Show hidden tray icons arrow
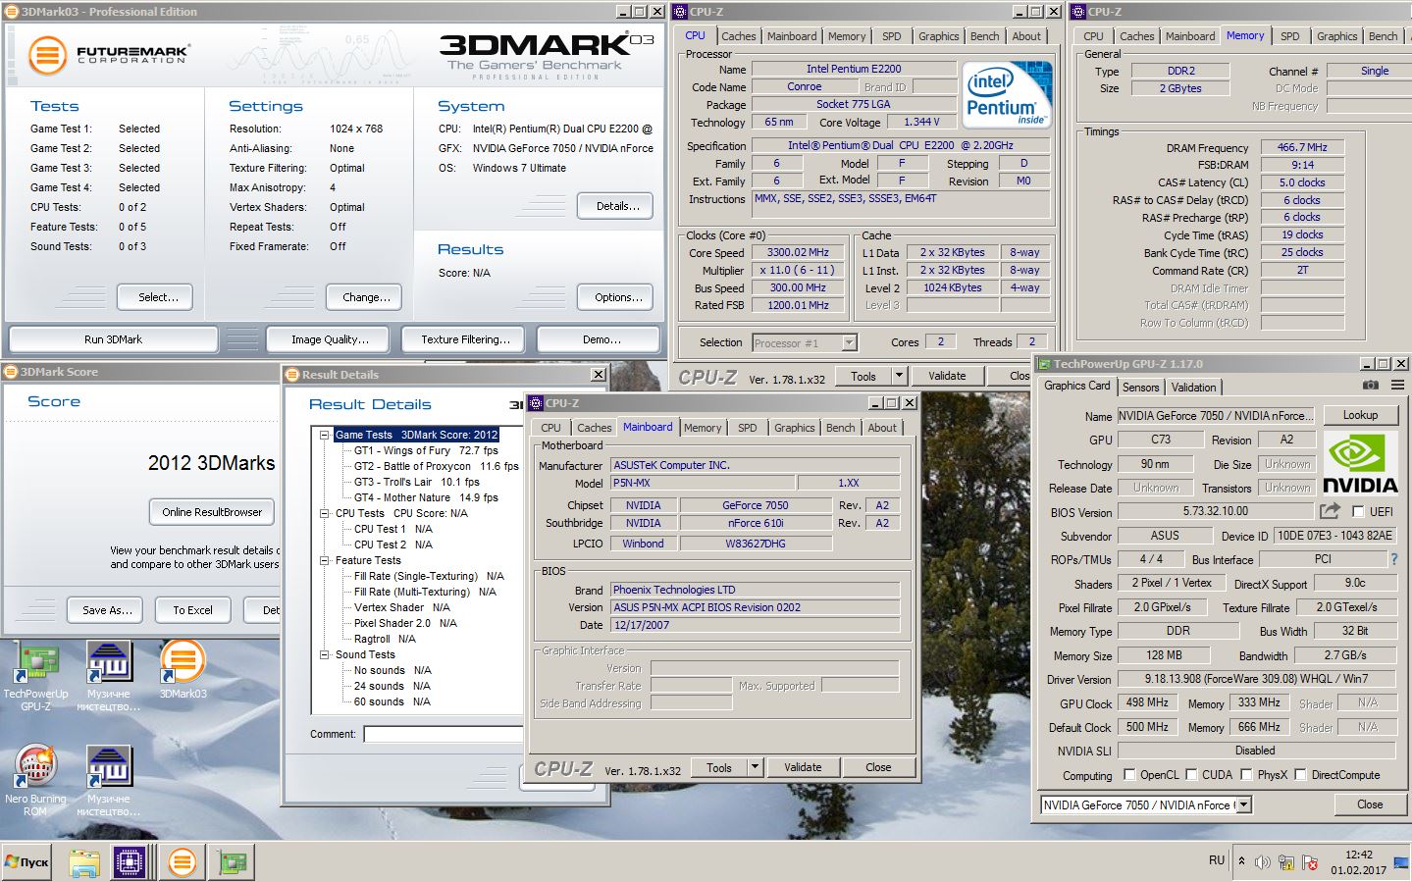The height and width of the screenshot is (882, 1412). pyautogui.click(x=1241, y=861)
